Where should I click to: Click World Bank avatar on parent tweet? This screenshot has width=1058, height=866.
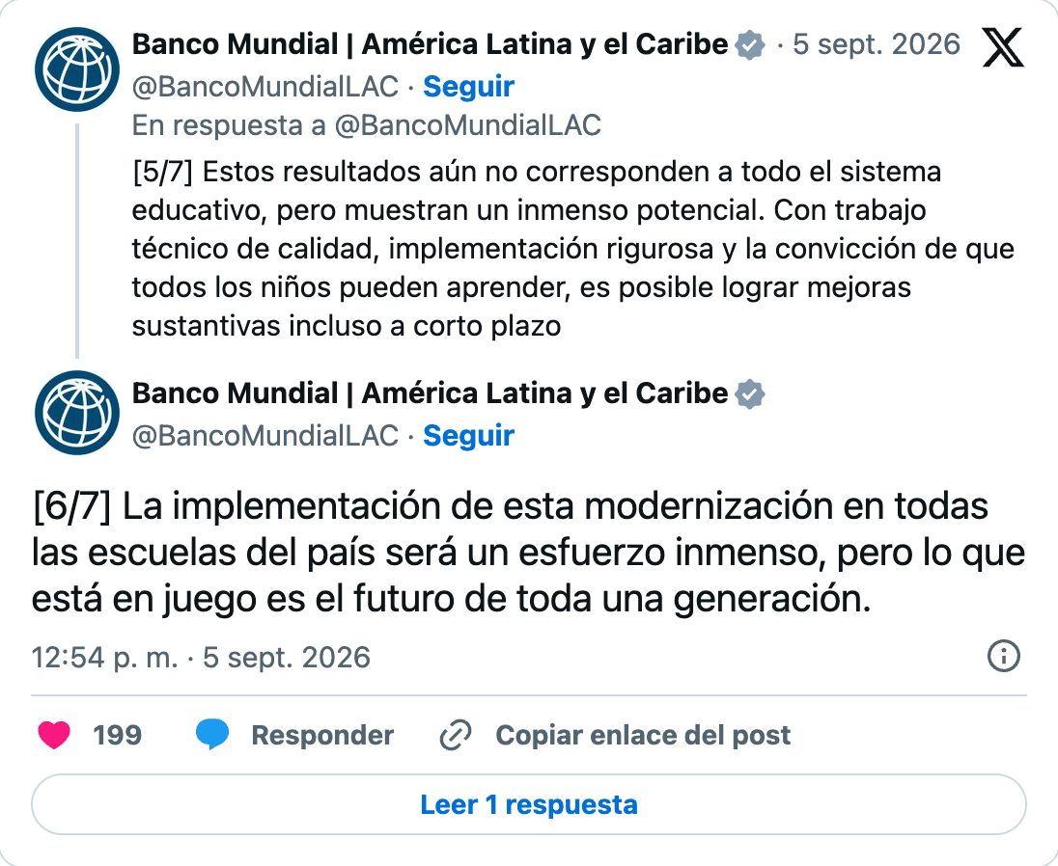(x=77, y=69)
